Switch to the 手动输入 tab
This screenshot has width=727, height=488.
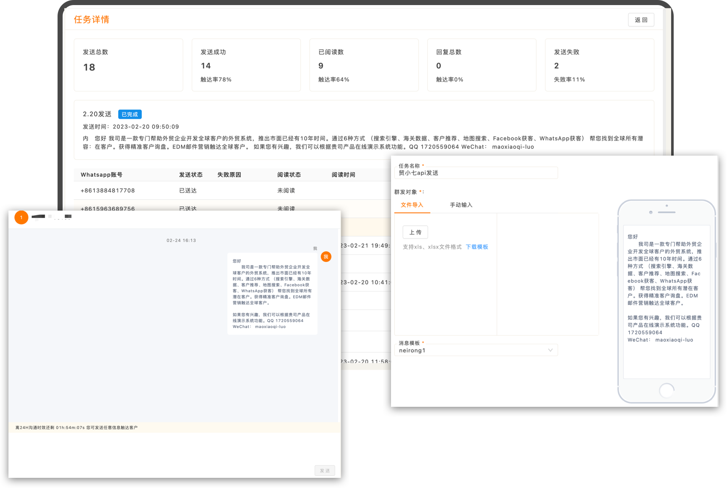(x=461, y=205)
